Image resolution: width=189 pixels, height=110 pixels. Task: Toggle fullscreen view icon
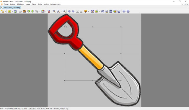[x=92, y=11]
